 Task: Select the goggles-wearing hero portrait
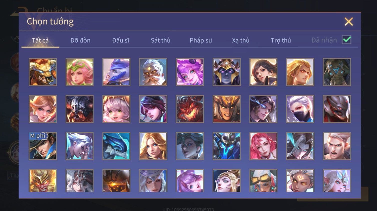[263, 181]
